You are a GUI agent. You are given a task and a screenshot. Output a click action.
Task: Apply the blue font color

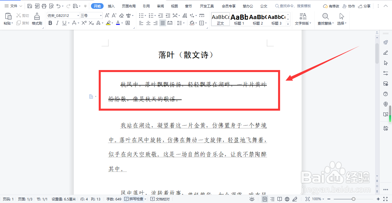coord(118,23)
